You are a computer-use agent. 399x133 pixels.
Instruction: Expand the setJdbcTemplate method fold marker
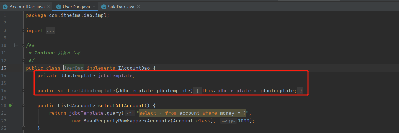24,91
